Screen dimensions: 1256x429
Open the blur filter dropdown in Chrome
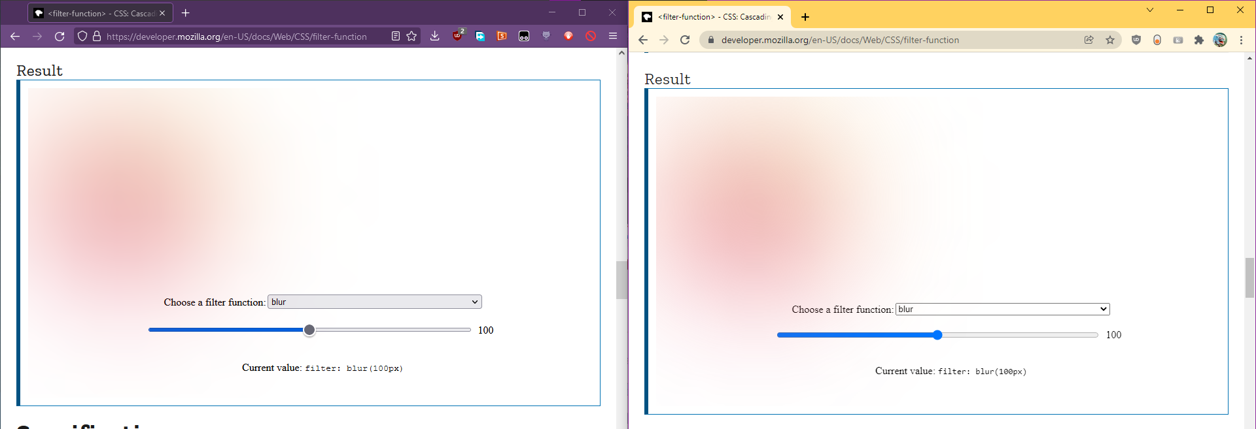(1003, 309)
